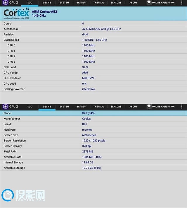The height and width of the screenshot is (208, 187).
Task: Open BATTERY tab on the Device screen
Action: [82, 107]
